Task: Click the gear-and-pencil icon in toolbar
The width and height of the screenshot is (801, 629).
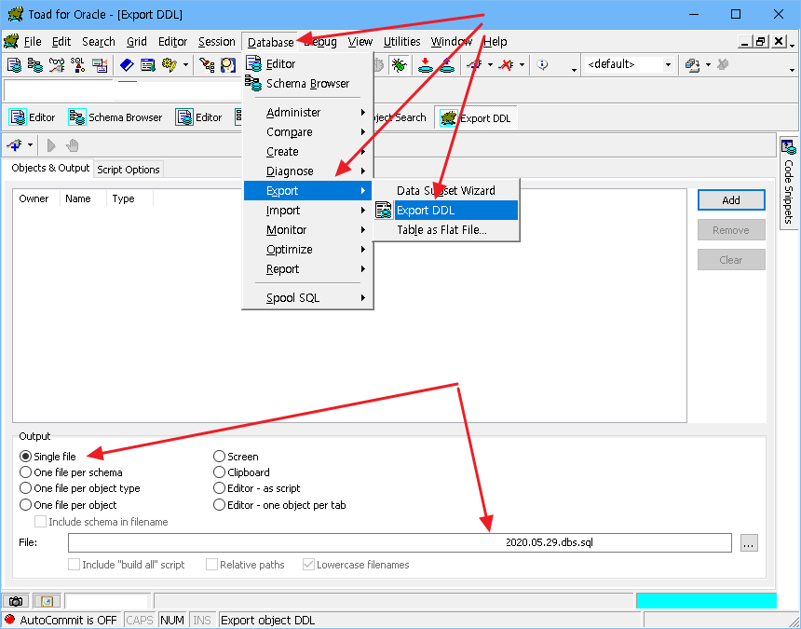Action: click(x=169, y=65)
